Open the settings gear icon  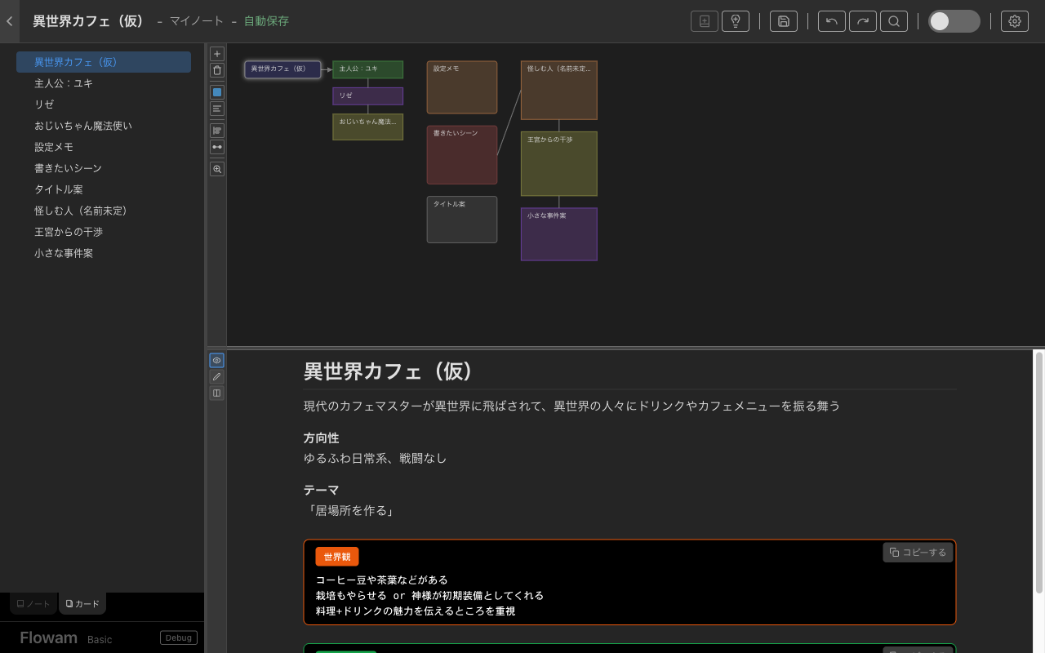(1014, 21)
